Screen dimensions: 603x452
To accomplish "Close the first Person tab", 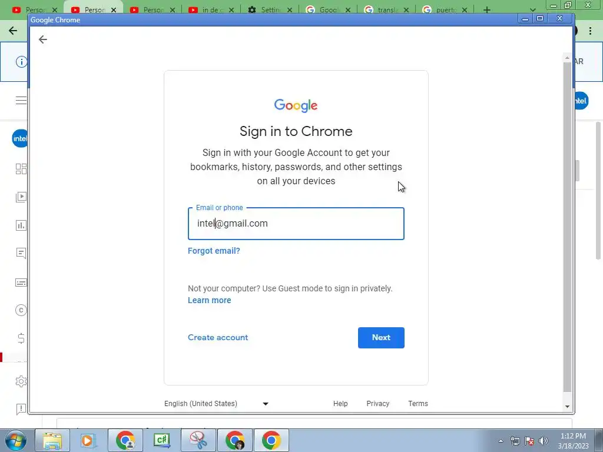I will click(x=55, y=10).
